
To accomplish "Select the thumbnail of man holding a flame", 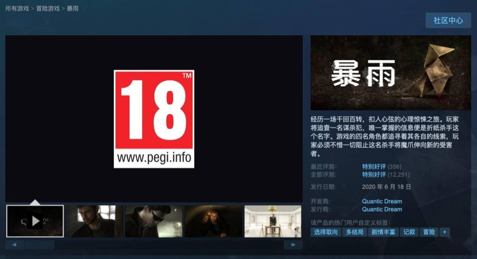I will click(213, 221).
